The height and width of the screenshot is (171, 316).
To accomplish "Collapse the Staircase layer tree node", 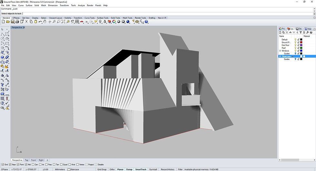I will coord(280,56).
